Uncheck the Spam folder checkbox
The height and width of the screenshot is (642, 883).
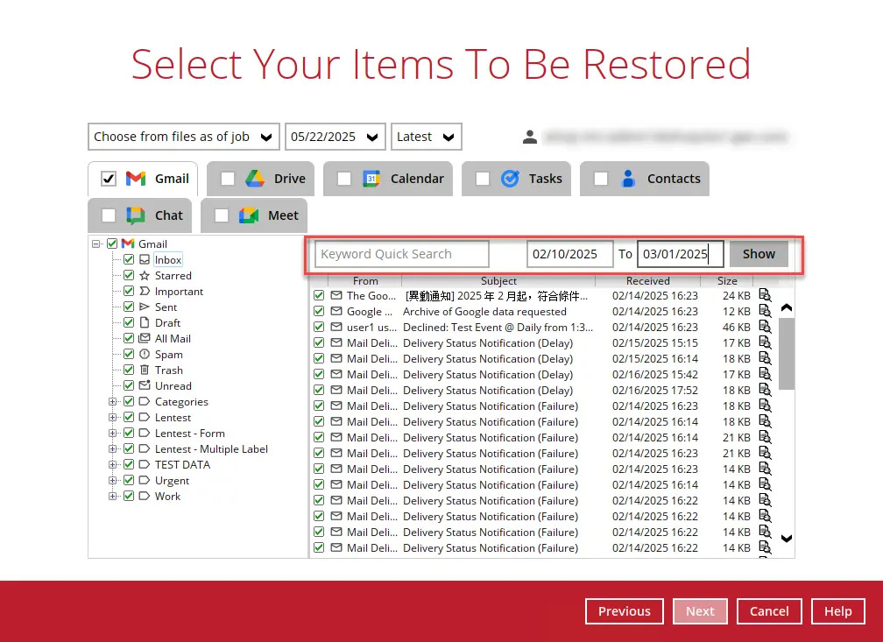pyautogui.click(x=129, y=355)
